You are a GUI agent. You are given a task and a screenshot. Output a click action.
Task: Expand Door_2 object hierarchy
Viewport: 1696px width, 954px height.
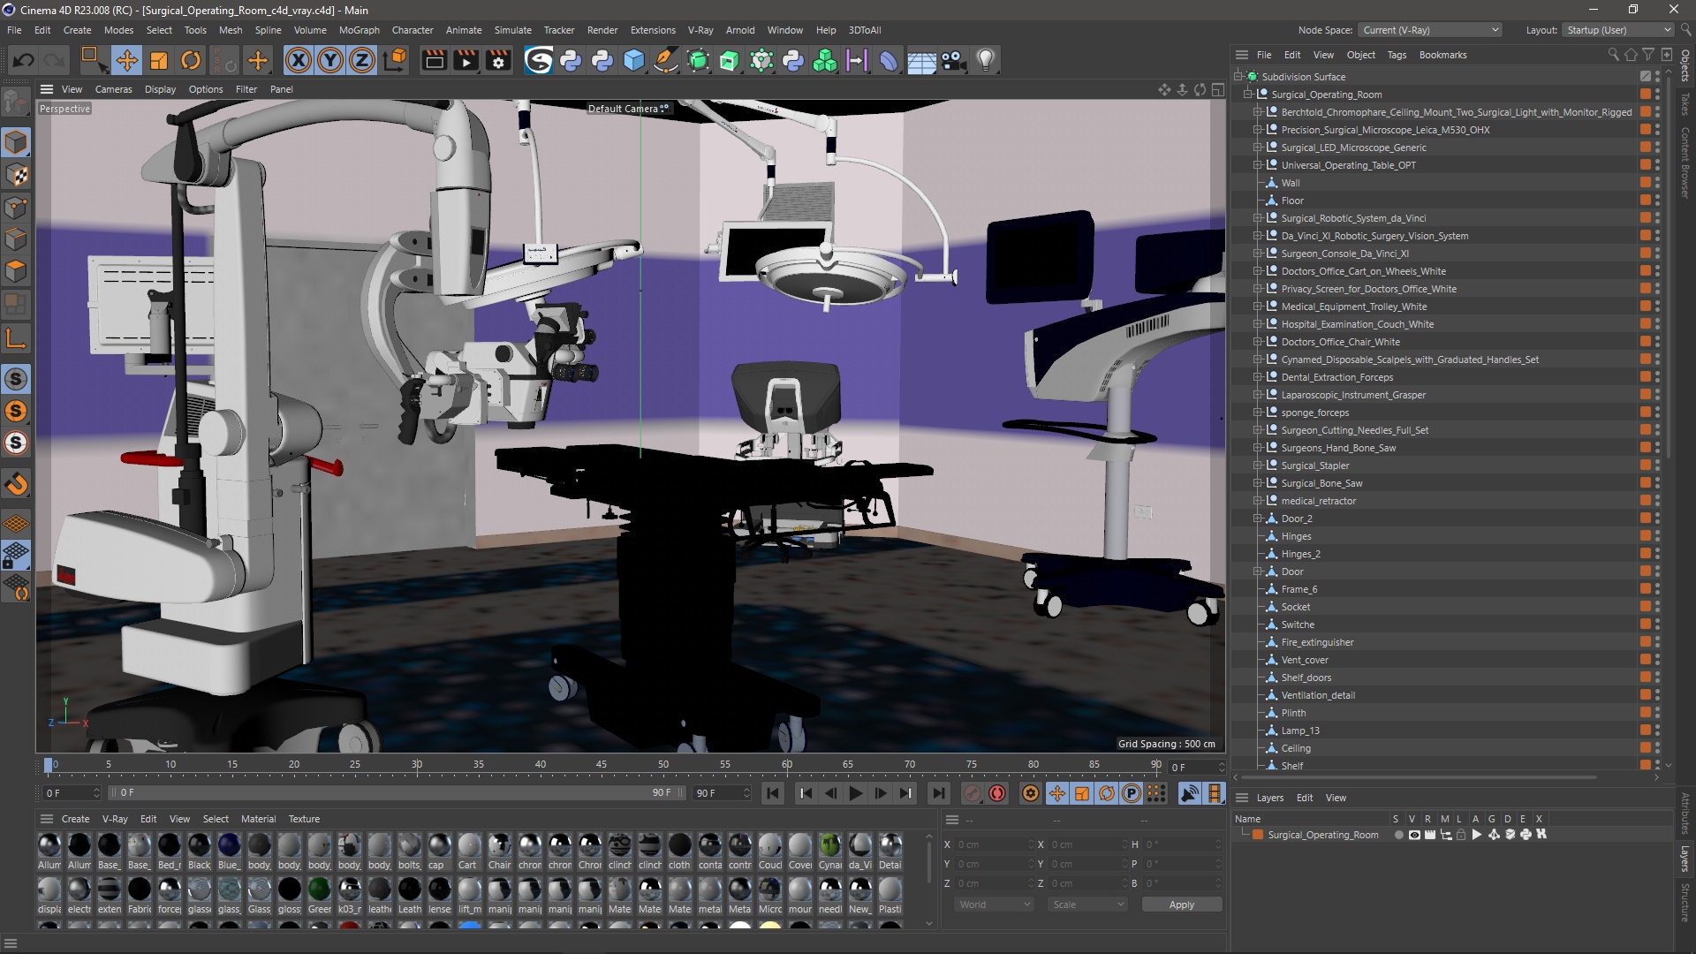[x=1258, y=519]
